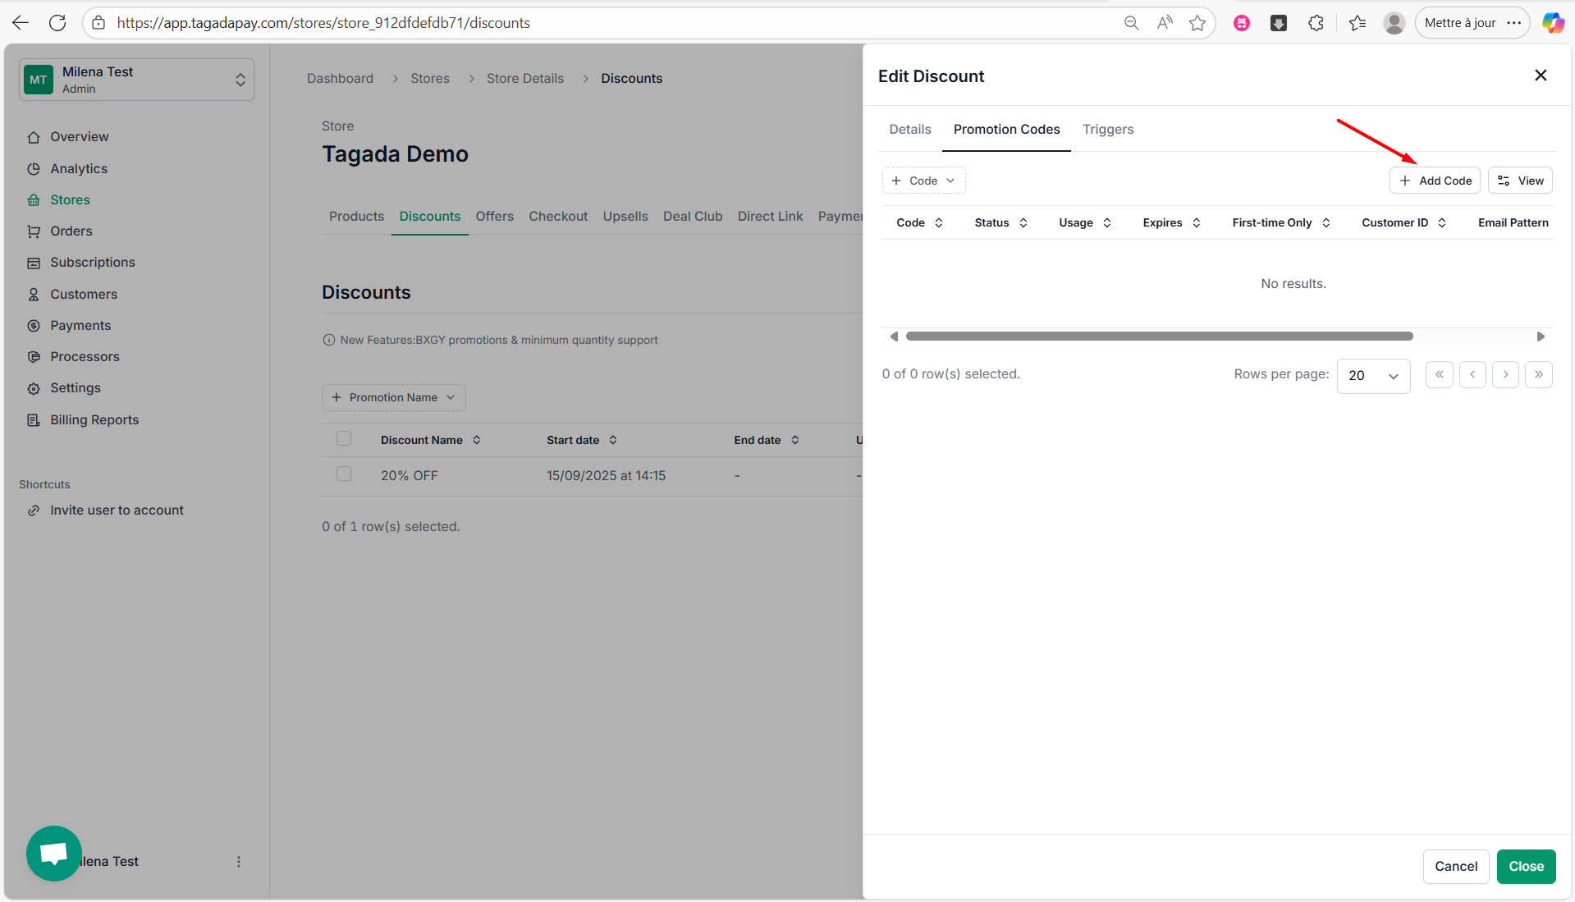Click the Add Code button
This screenshot has height=902, width=1575.
tap(1434, 181)
